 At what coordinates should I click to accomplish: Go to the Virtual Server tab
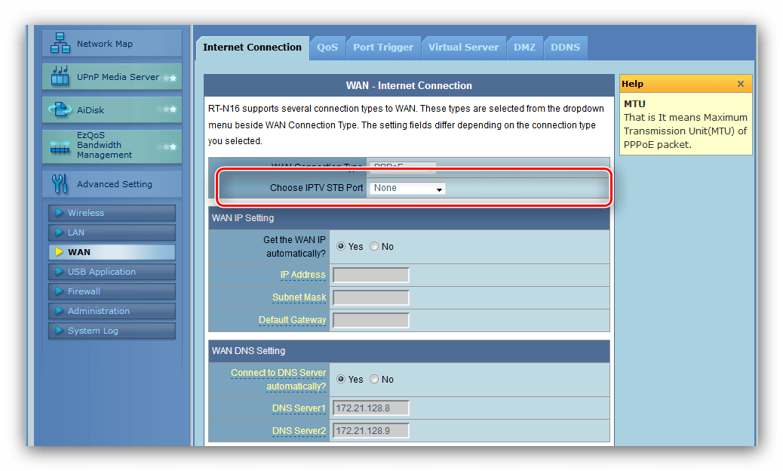(463, 48)
